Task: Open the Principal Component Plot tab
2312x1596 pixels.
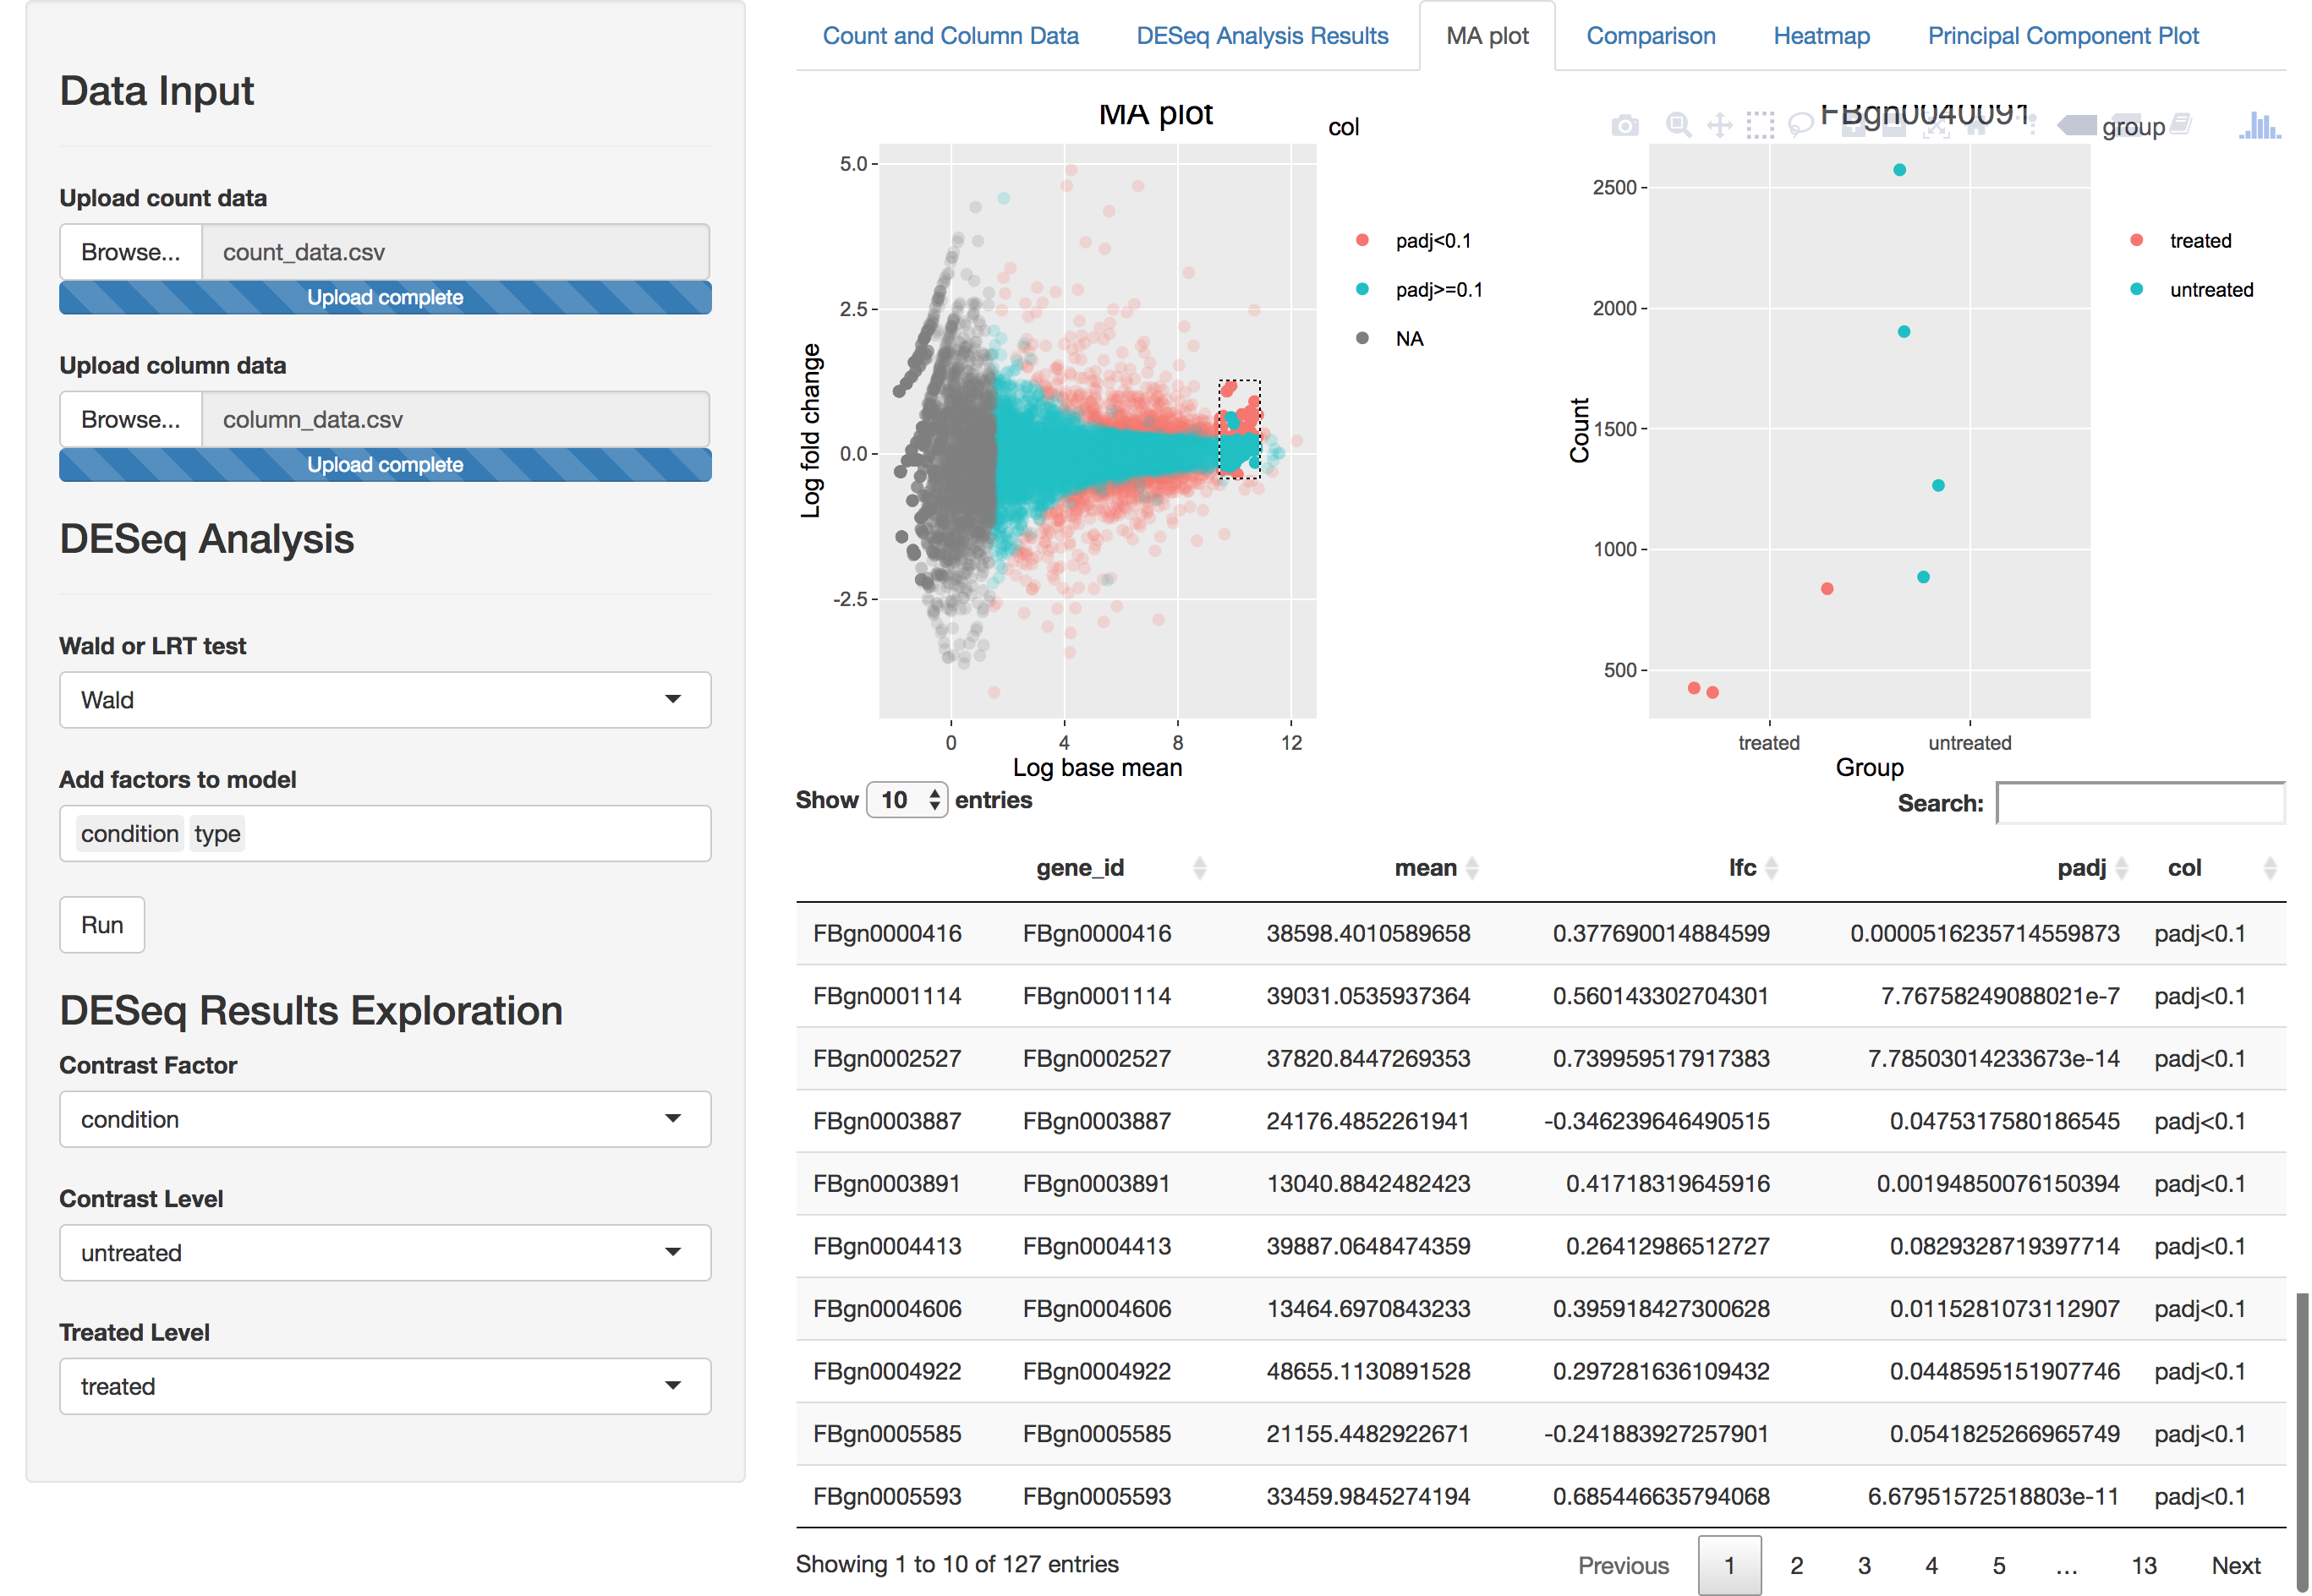Action: (2062, 36)
